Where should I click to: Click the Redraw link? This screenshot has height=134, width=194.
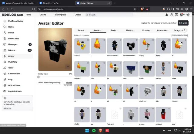[69, 83]
